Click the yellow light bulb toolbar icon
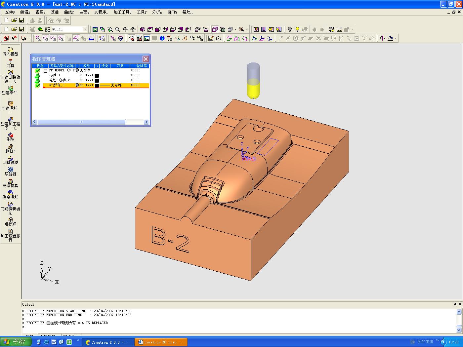The height and width of the screenshot is (347, 463). [x=297, y=29]
